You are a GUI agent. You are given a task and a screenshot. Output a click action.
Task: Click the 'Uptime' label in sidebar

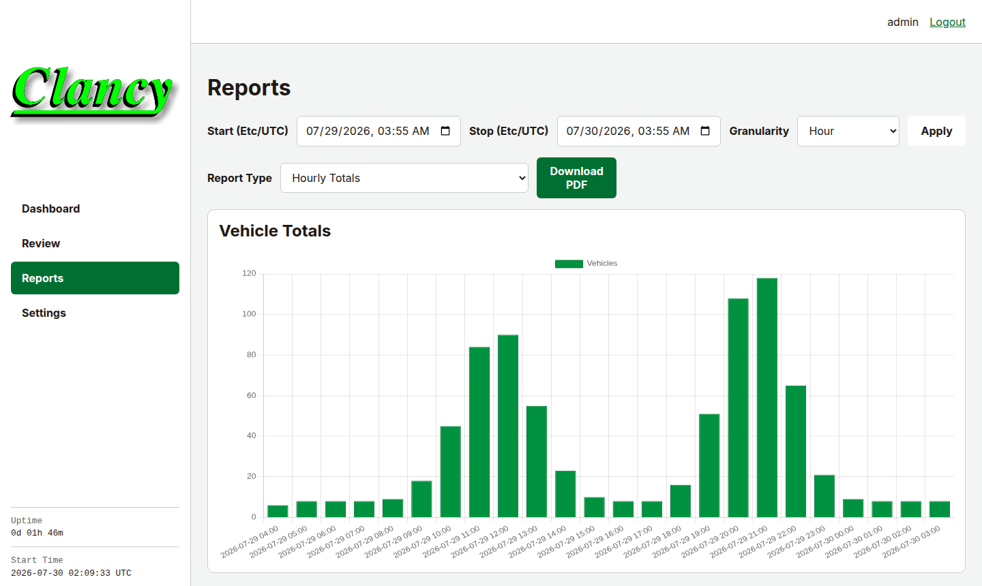pos(27,521)
